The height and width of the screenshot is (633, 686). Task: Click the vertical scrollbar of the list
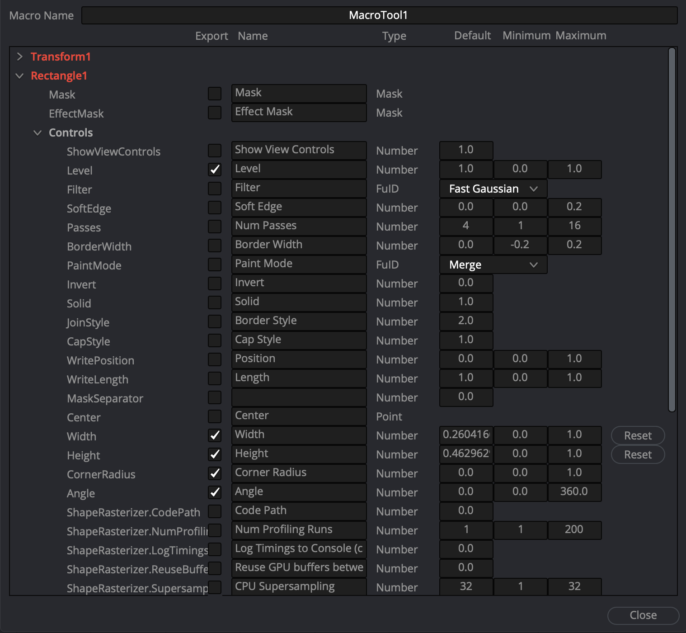click(x=672, y=230)
